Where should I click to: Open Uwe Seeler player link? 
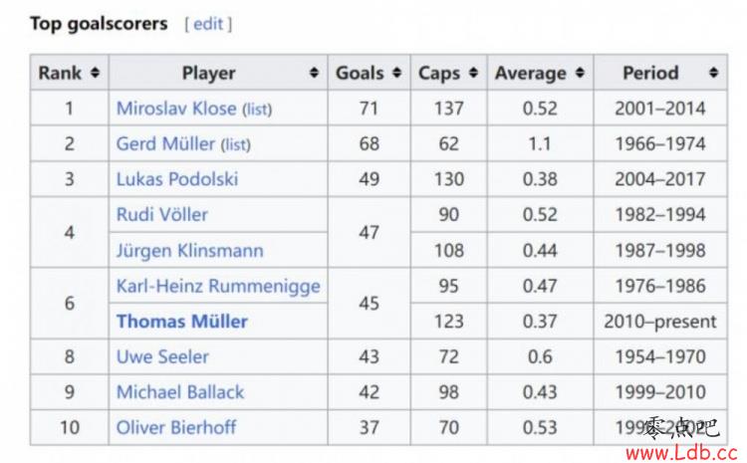[162, 356]
